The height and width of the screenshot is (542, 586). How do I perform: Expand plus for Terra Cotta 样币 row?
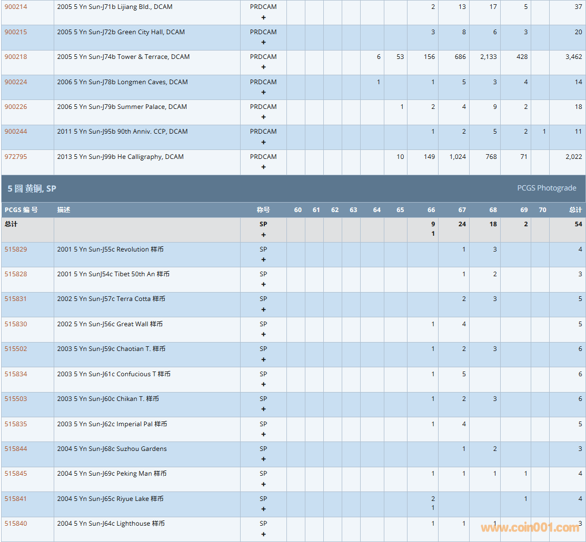pos(263,309)
